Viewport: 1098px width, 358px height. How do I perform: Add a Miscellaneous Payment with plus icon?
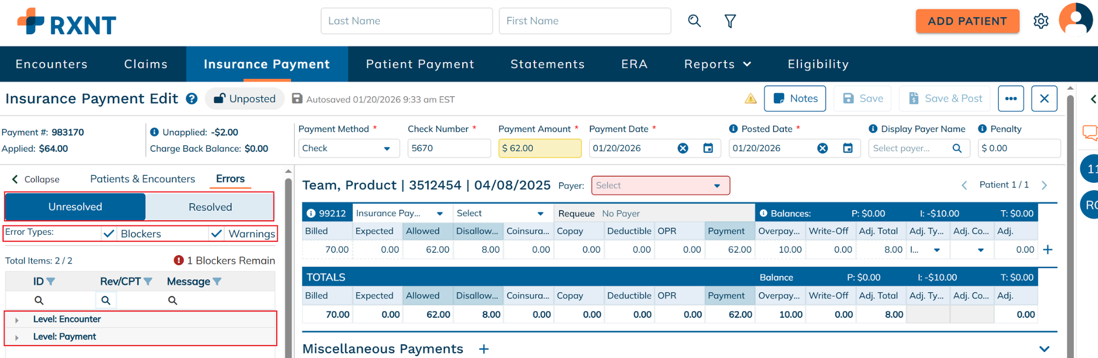(484, 349)
